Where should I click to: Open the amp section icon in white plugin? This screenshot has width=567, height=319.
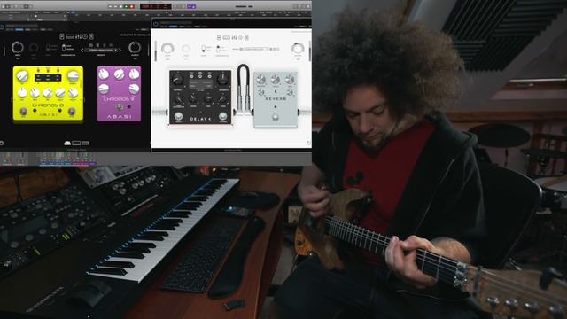[227, 38]
